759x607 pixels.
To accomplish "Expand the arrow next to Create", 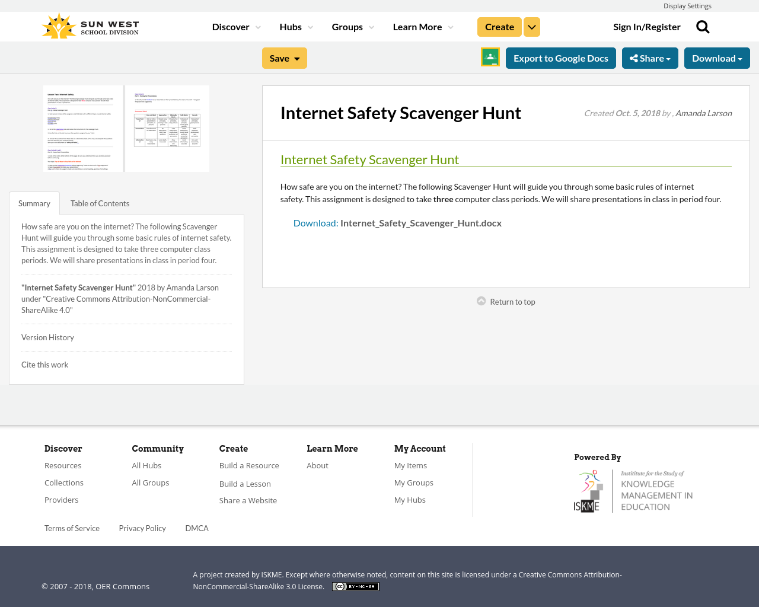I will [x=532, y=27].
